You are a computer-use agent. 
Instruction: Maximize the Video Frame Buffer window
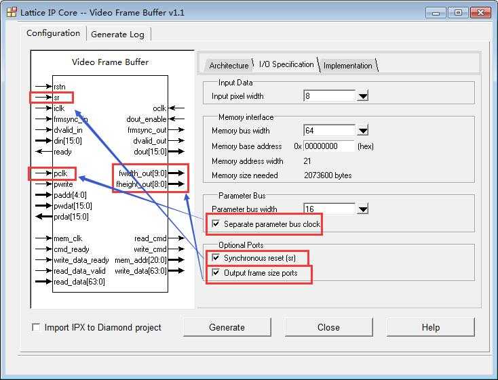458,13
